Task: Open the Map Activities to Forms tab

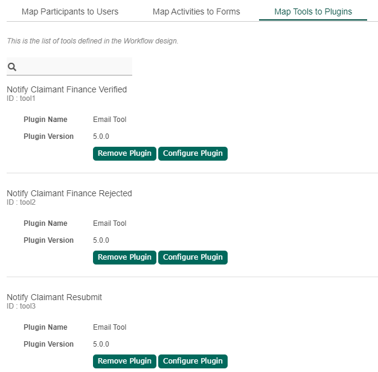Action: coord(196,11)
